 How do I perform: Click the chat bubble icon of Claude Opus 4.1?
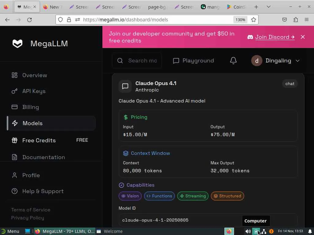(125, 86)
